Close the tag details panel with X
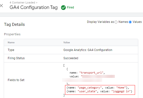This screenshot has height=98, width=143. [1, 6]
